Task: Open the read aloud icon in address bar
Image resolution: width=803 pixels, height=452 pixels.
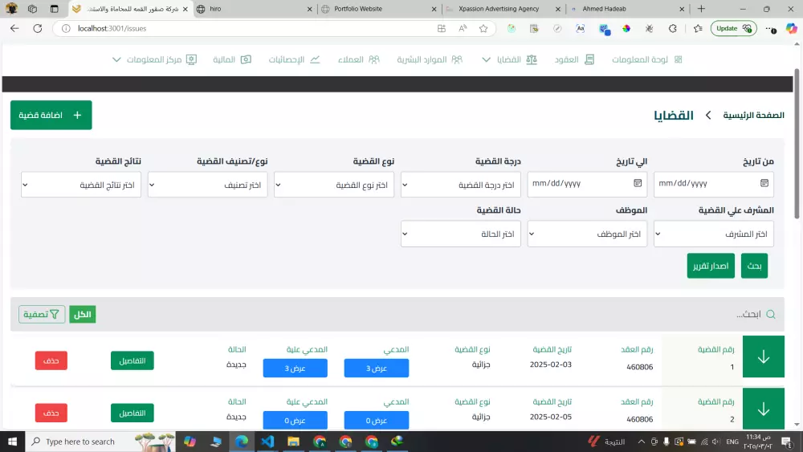Action: click(463, 29)
